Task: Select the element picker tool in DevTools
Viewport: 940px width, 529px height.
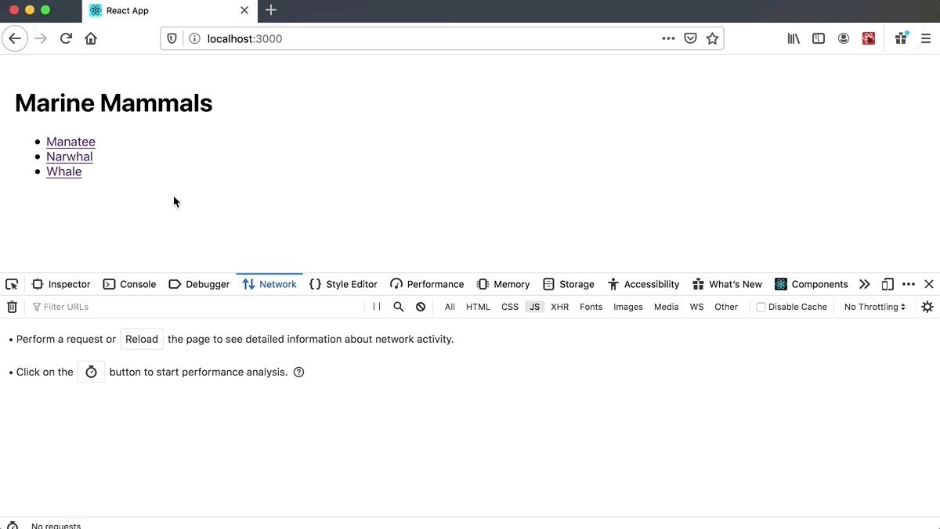Action: (11, 283)
